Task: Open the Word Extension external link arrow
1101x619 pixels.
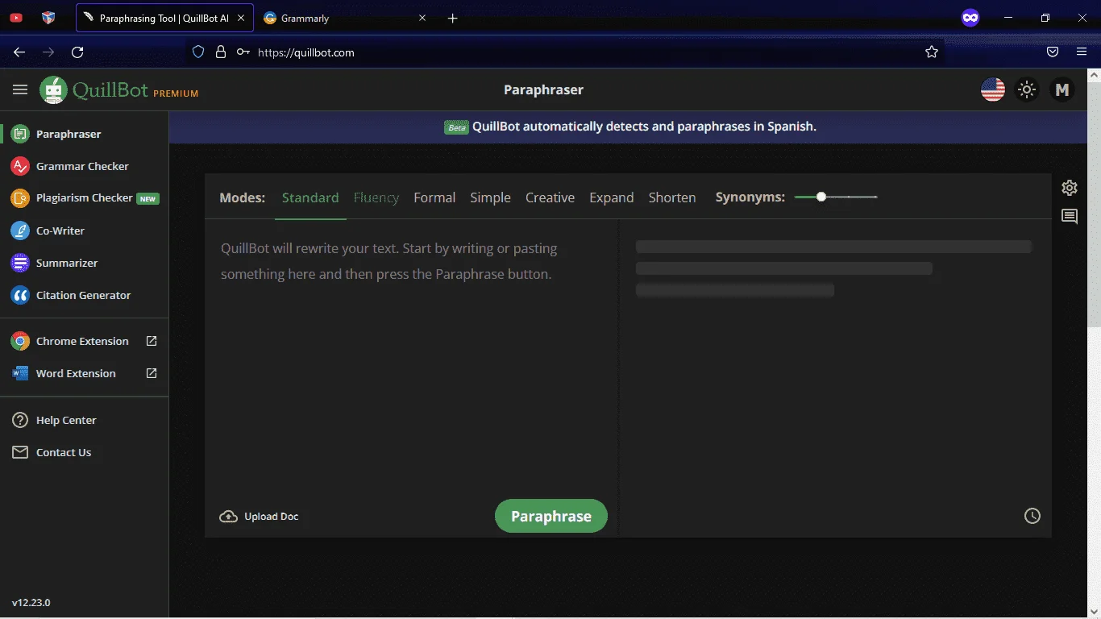Action: 152,373
